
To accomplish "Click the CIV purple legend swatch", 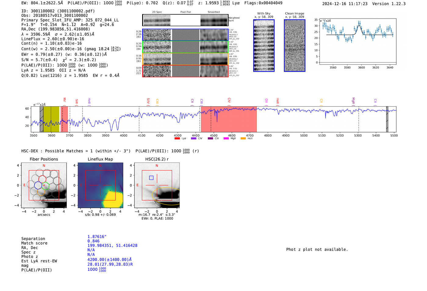I will [x=194, y=138].
